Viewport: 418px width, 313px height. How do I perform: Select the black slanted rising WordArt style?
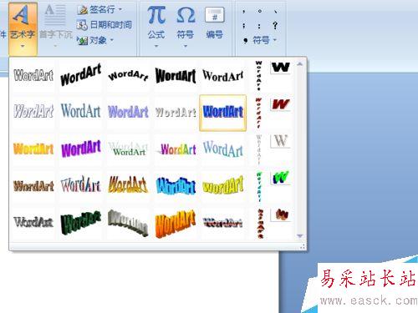pyautogui.click(x=81, y=75)
